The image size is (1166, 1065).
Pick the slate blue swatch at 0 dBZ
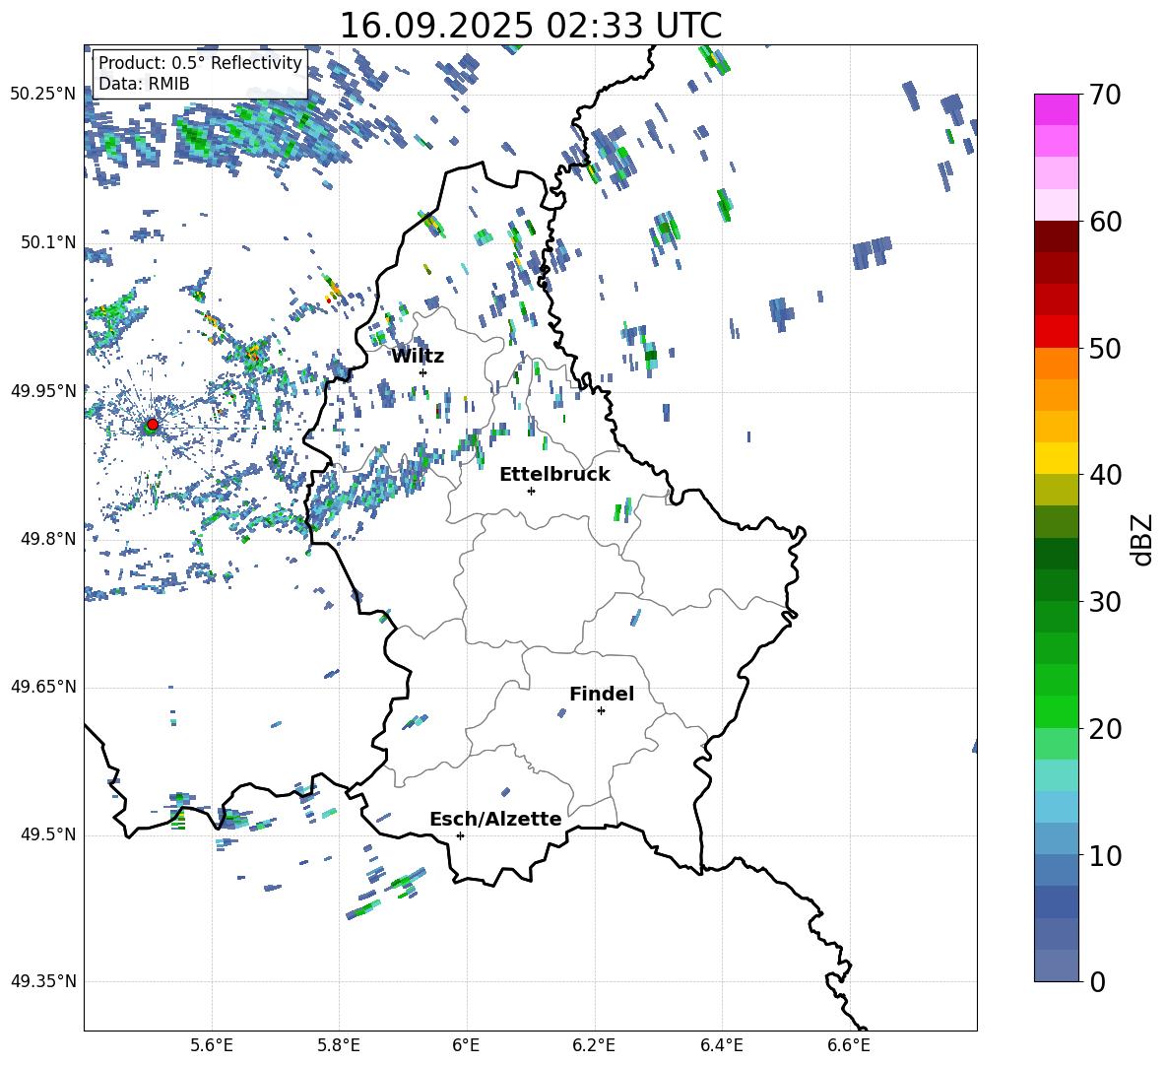point(1056,965)
